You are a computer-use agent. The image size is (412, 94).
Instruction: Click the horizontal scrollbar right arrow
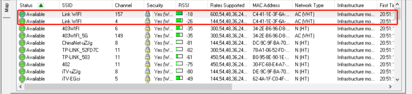(x=390, y=87)
